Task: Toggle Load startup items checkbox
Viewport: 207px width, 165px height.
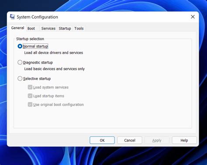Action: click(x=30, y=96)
